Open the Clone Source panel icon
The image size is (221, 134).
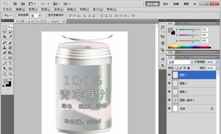click(x=163, y=50)
